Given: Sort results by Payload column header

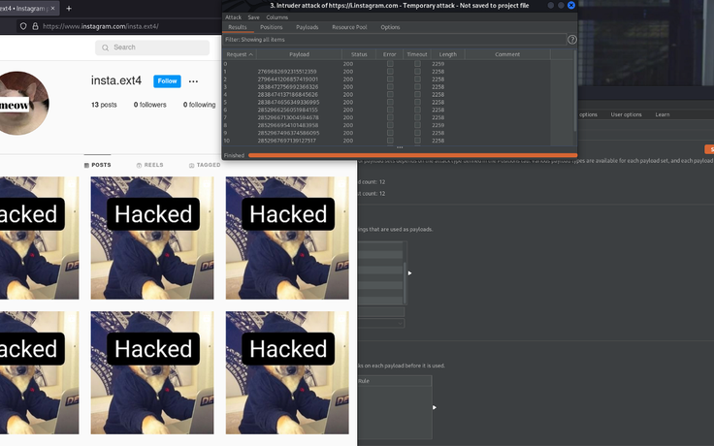Looking at the screenshot, I should pos(299,54).
